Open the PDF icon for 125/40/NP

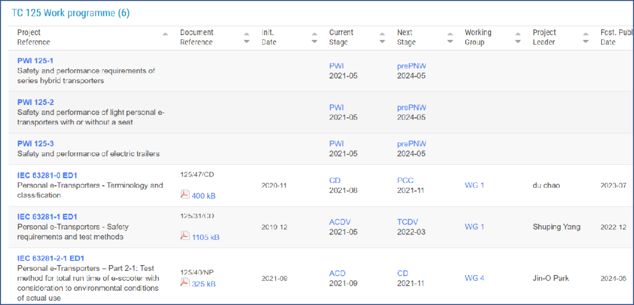tap(184, 283)
